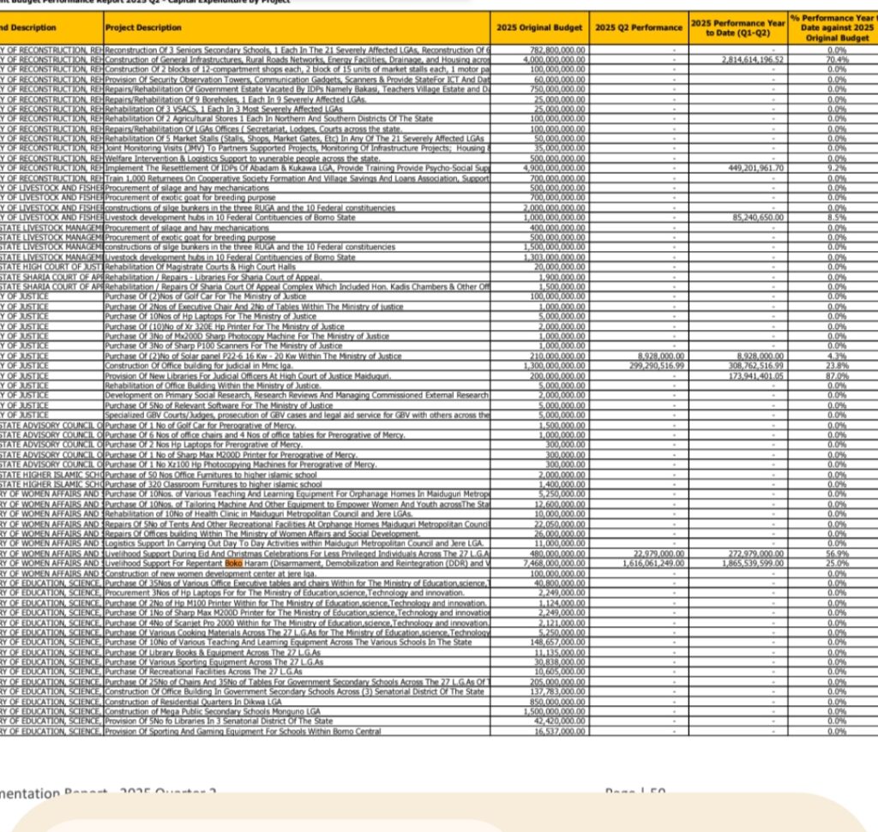Select the budget value 148,657,000.00

[557, 643]
